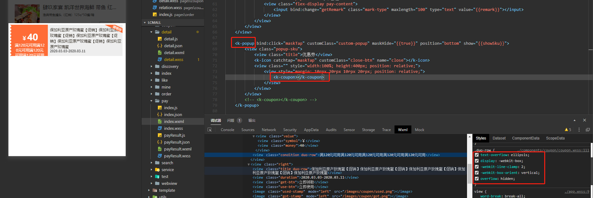This screenshot has height=198, width=593.
Task: Open the ScopeData pane
Action: coord(555,138)
